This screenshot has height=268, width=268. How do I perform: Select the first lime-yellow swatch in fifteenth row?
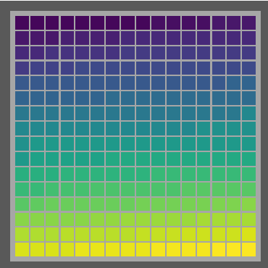pyautogui.click(x=22, y=234)
